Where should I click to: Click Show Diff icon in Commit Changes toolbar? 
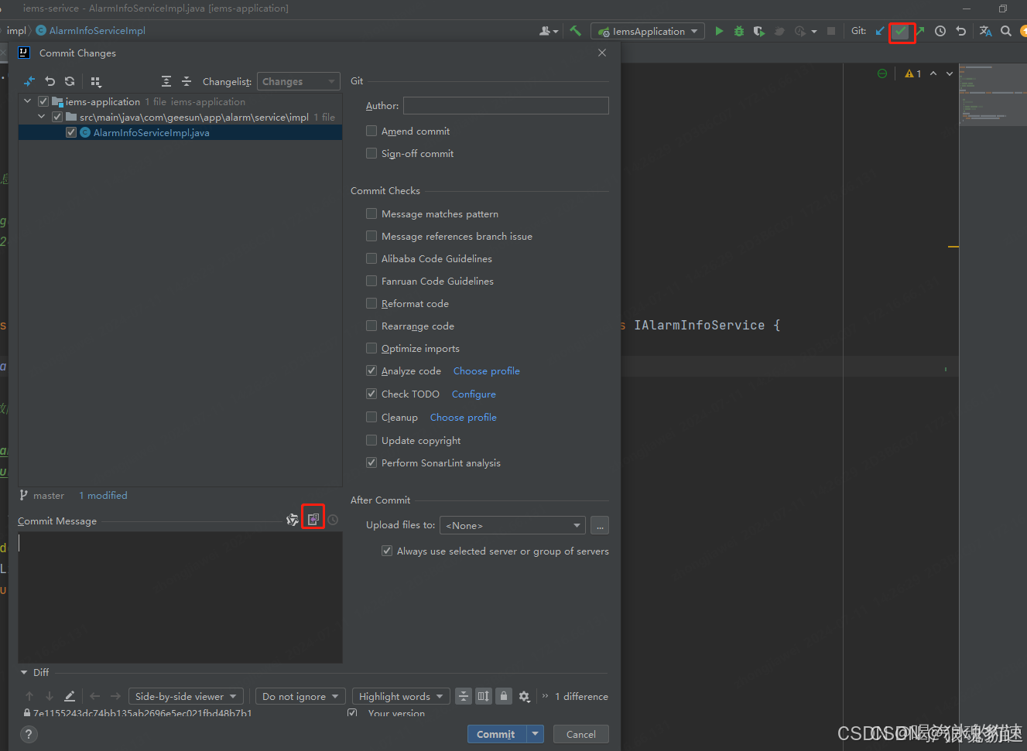pos(29,81)
